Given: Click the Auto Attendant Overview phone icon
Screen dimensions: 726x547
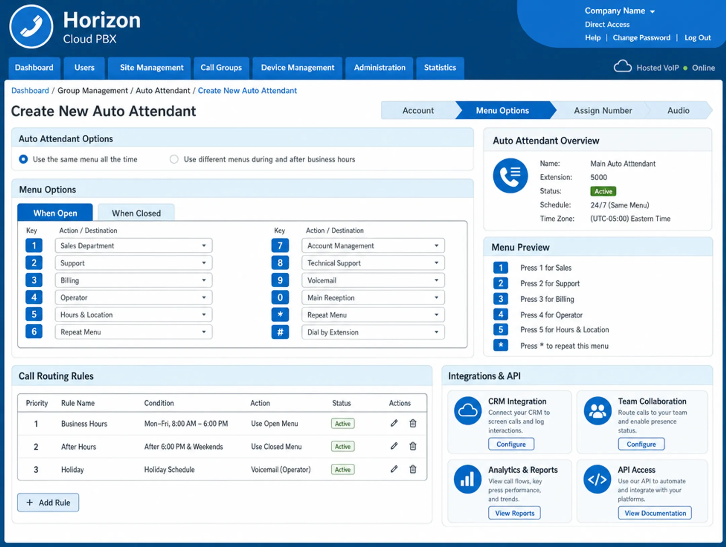Looking at the screenshot, I should tap(510, 176).
